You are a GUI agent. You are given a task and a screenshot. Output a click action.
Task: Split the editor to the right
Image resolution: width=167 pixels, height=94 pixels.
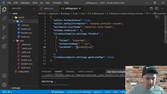[157, 8]
